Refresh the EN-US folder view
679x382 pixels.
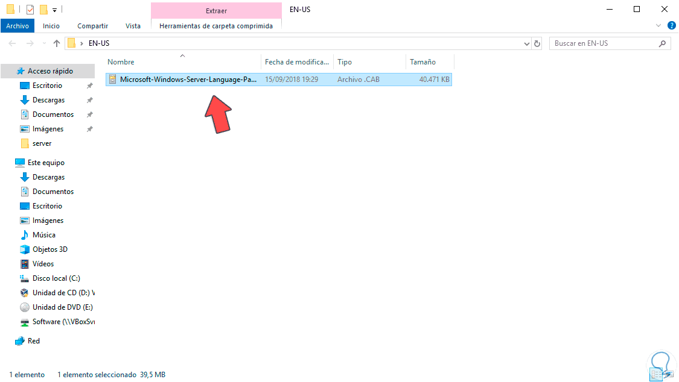537,43
